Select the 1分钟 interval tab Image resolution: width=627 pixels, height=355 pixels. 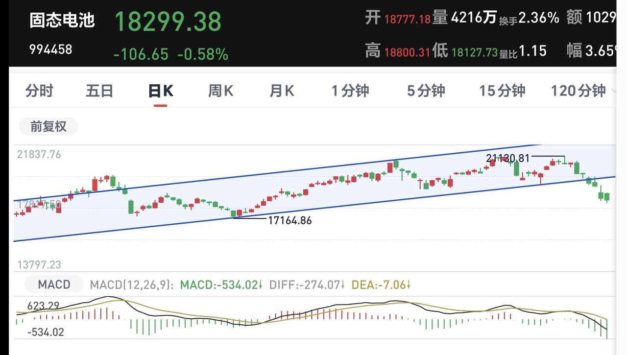click(350, 91)
